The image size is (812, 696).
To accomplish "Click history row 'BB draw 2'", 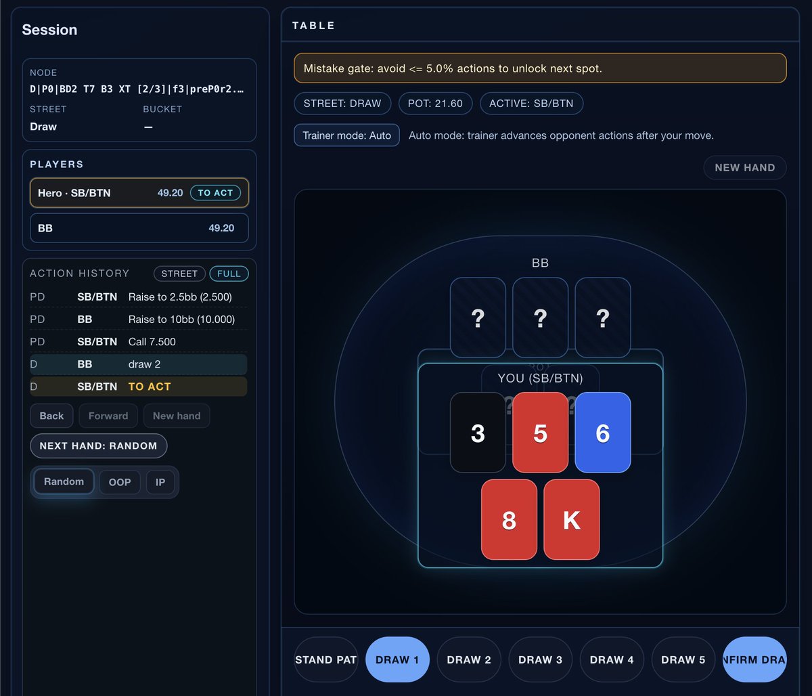I will tap(138, 364).
